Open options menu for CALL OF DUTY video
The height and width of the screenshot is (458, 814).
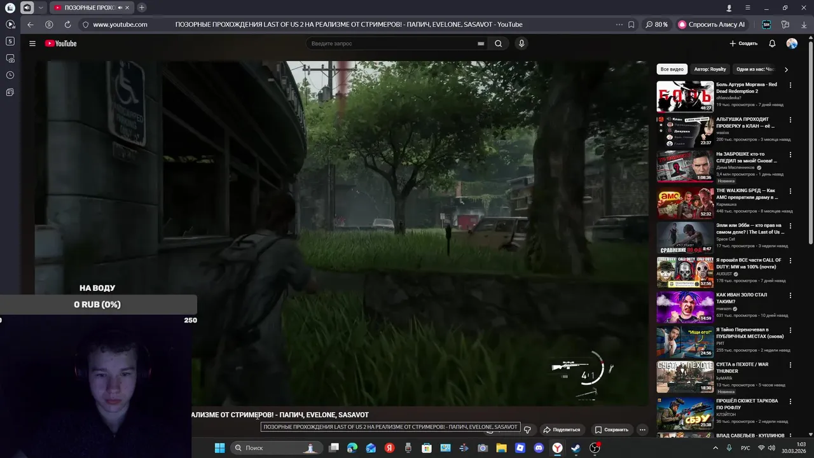tap(790, 261)
